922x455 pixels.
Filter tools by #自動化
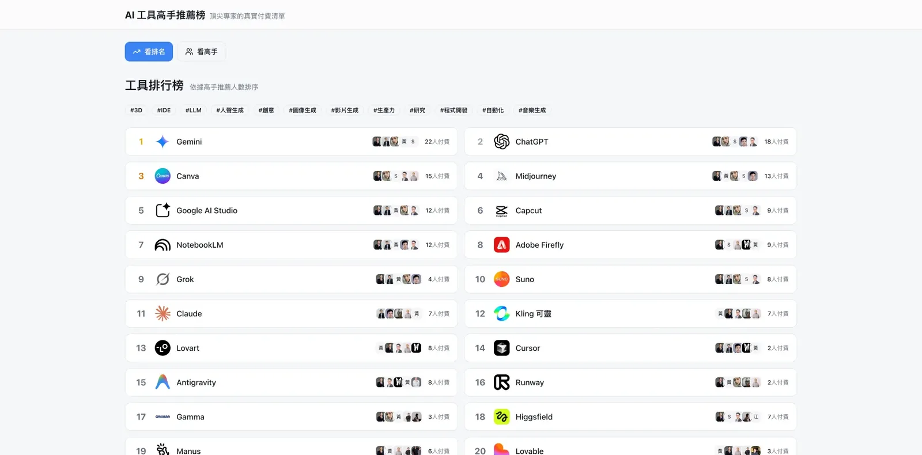(x=493, y=110)
